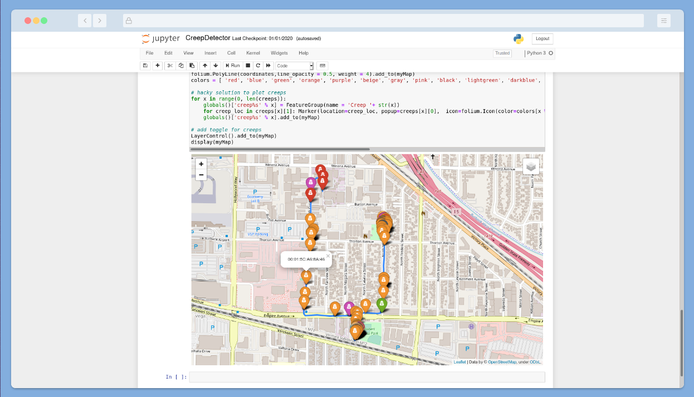Open the cell type Code dropdown

point(295,66)
